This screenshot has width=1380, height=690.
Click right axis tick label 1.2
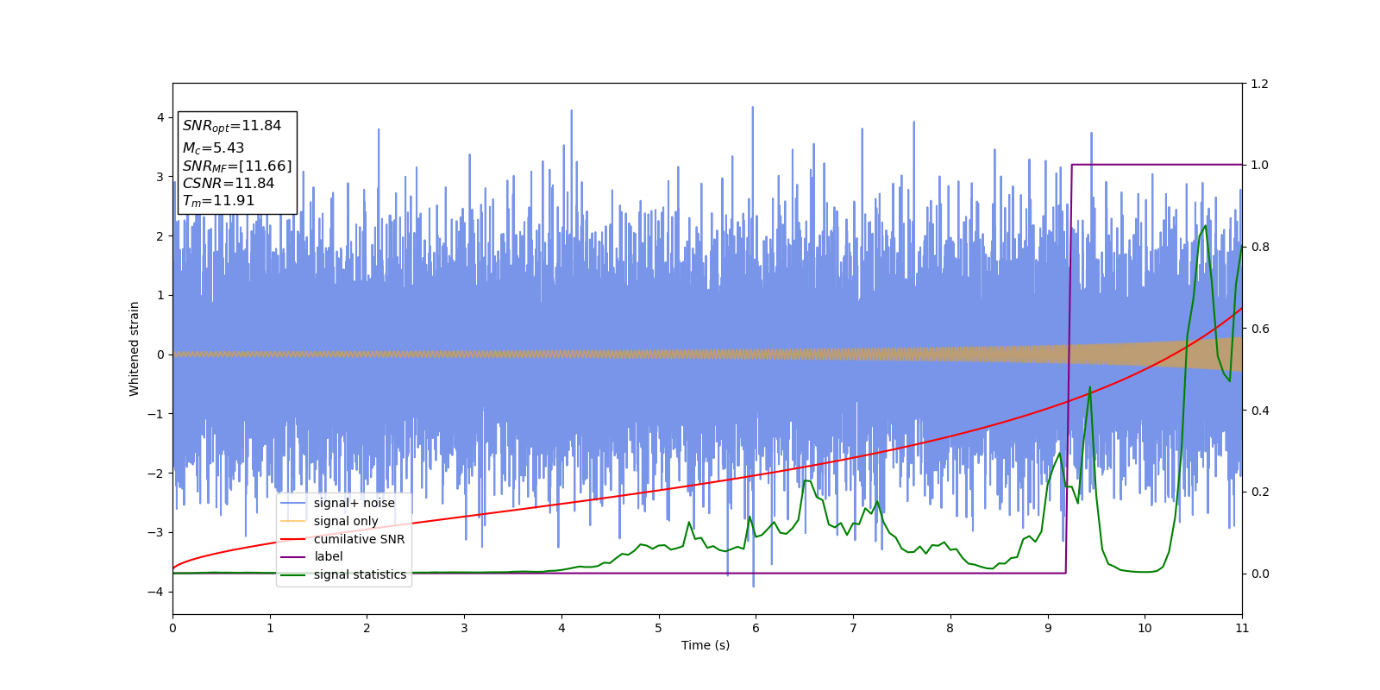[1259, 84]
